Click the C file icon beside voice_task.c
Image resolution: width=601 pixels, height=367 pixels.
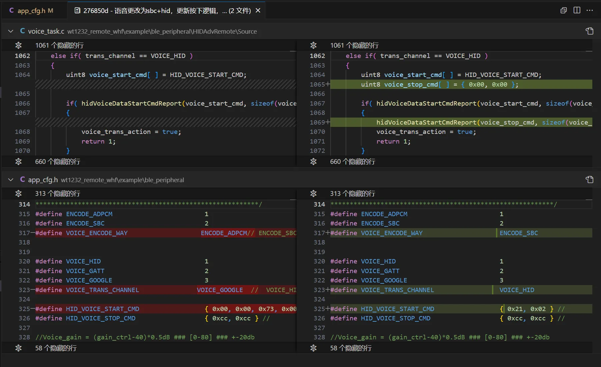[22, 31]
